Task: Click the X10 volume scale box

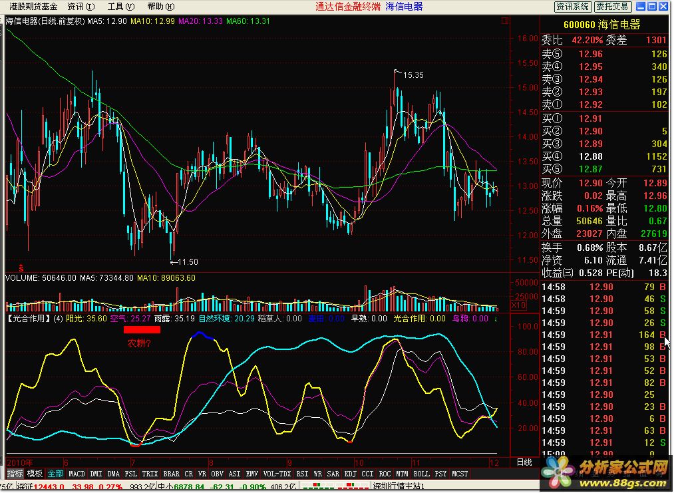Action: point(518,305)
